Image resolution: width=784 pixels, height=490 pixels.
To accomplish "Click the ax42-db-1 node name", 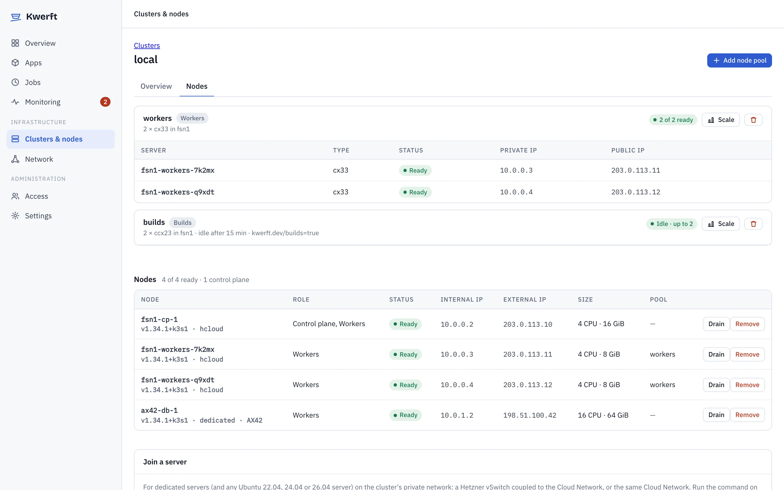I will pos(160,411).
